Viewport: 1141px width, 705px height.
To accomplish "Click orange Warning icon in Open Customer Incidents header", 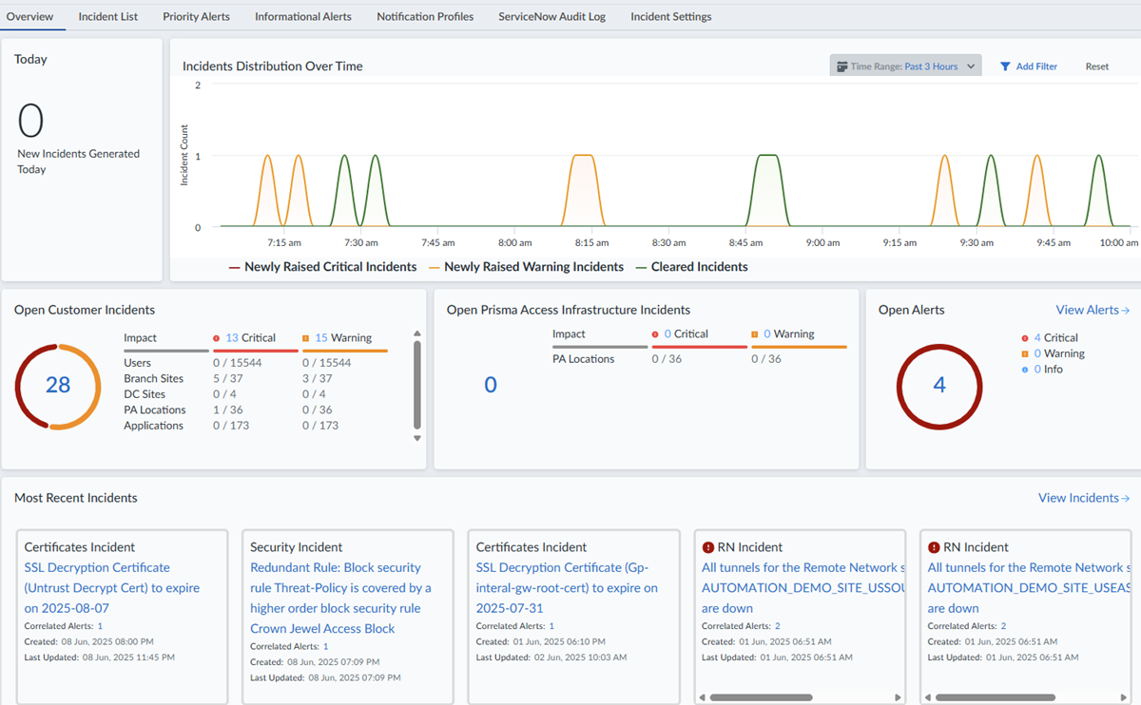I will click(306, 338).
